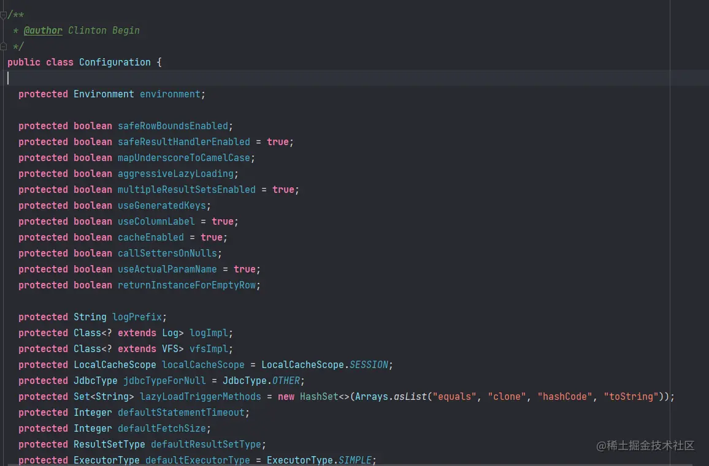Click the "Set<String>" type declaration
The height and width of the screenshot is (466, 709).
click(x=104, y=396)
